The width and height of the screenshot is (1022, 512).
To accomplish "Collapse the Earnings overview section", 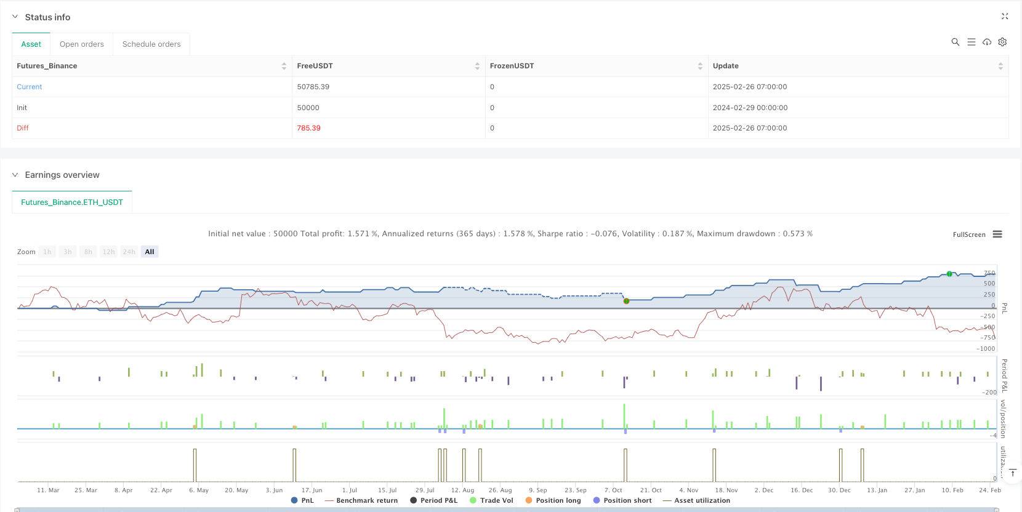I will point(15,175).
